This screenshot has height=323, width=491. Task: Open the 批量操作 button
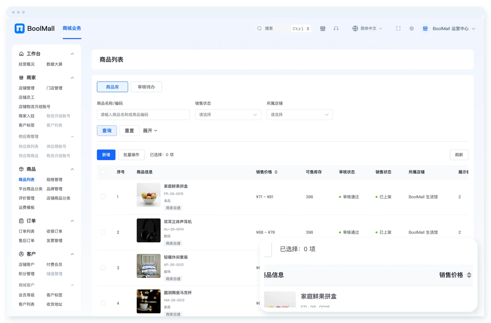click(131, 155)
